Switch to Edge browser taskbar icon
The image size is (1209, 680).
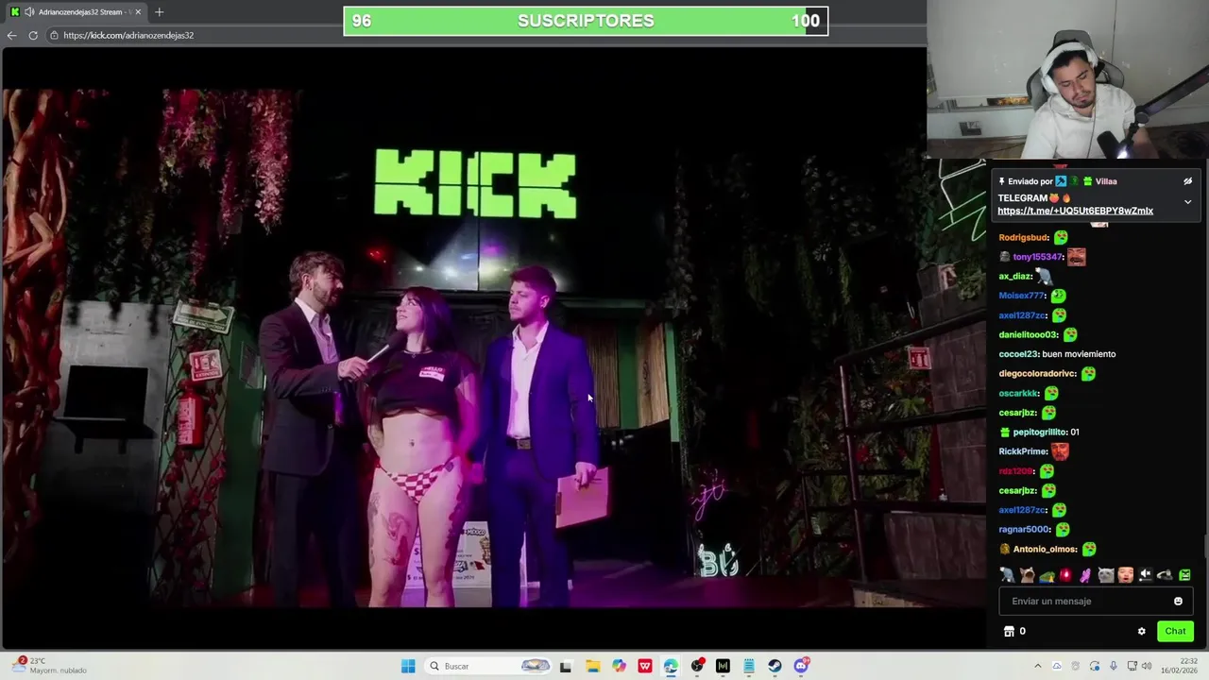(x=671, y=666)
